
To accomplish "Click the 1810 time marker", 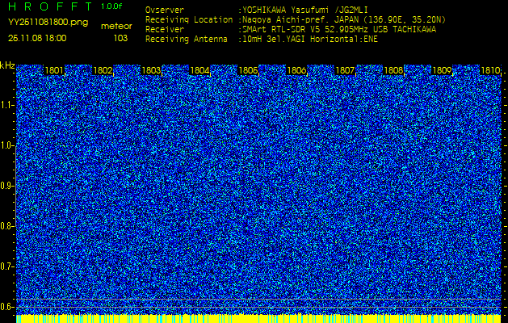I will [490, 70].
